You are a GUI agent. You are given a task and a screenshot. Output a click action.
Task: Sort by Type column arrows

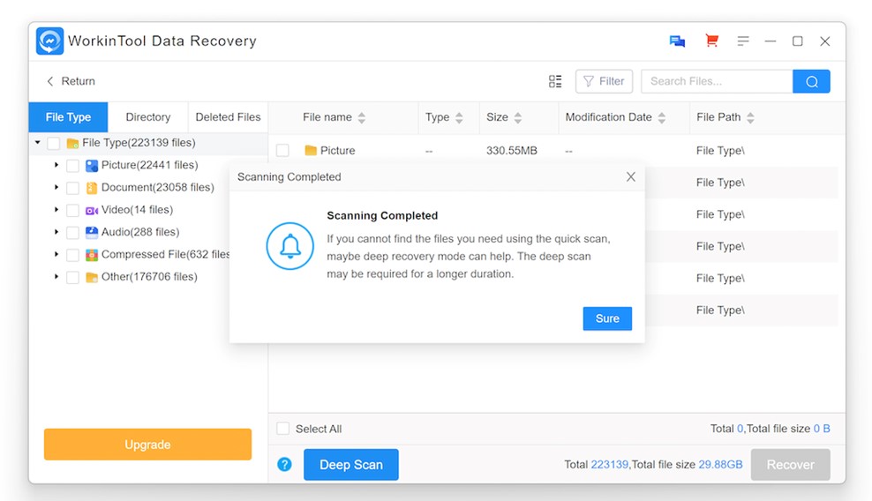[459, 117]
